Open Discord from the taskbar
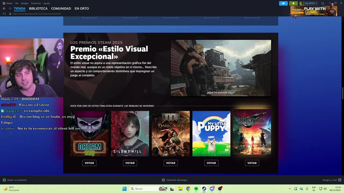The image size is (344, 193). [212, 189]
